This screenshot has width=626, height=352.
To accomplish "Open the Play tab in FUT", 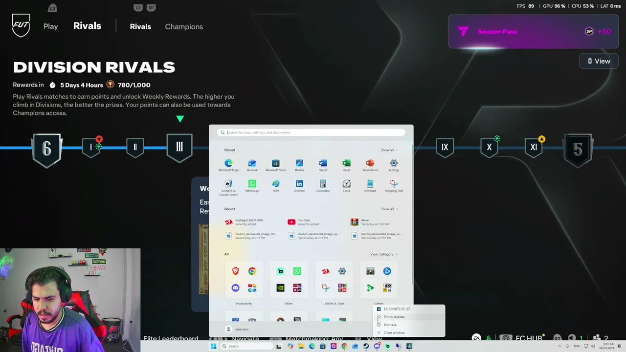I will tap(51, 26).
